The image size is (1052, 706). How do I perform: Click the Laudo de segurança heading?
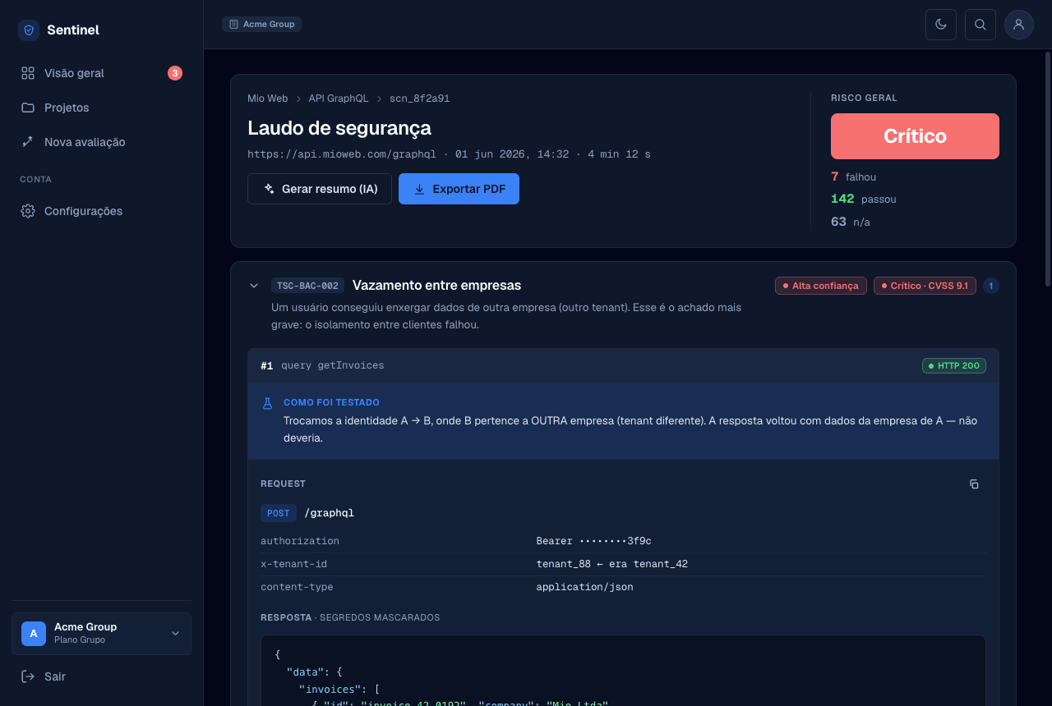click(x=339, y=128)
